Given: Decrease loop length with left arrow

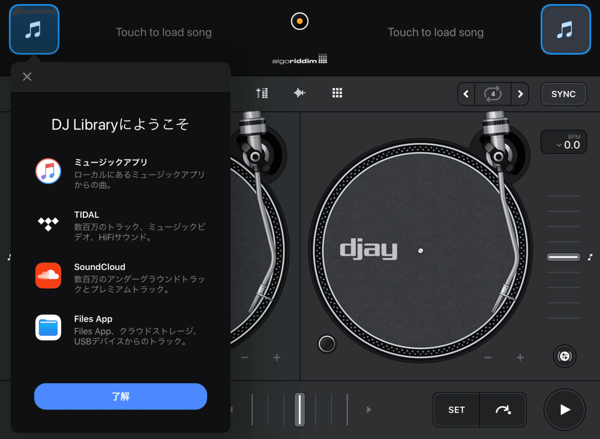Looking at the screenshot, I should tap(466, 94).
